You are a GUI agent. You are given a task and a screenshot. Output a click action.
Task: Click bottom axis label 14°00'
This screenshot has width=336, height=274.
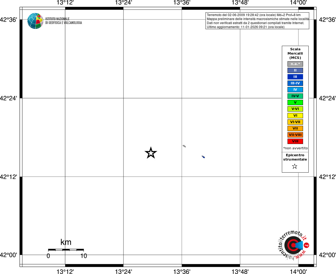click(298, 272)
